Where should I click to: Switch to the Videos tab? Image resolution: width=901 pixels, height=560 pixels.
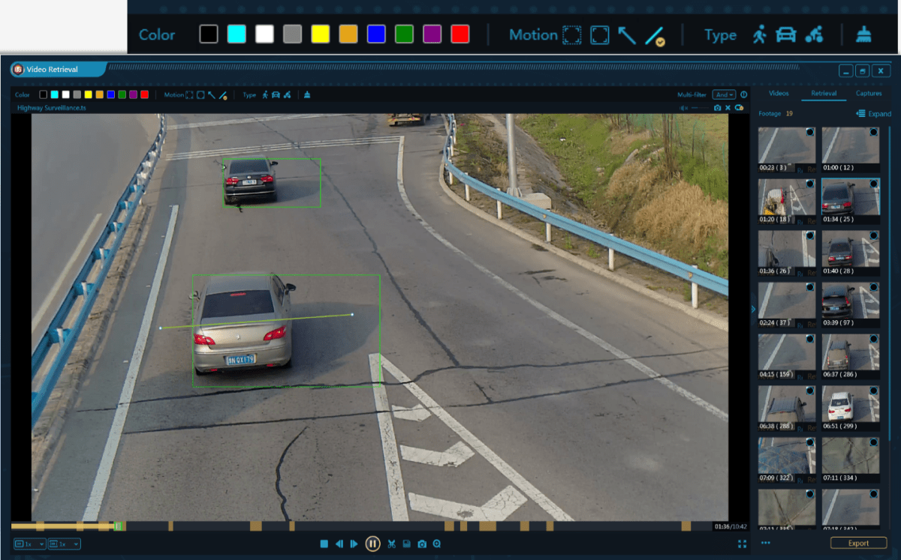pyautogui.click(x=779, y=93)
